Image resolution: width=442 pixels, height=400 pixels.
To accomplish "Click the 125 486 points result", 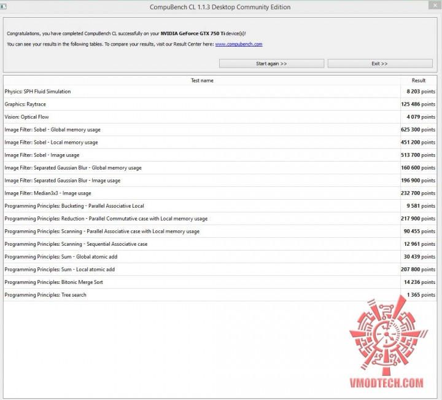I will click(418, 104).
